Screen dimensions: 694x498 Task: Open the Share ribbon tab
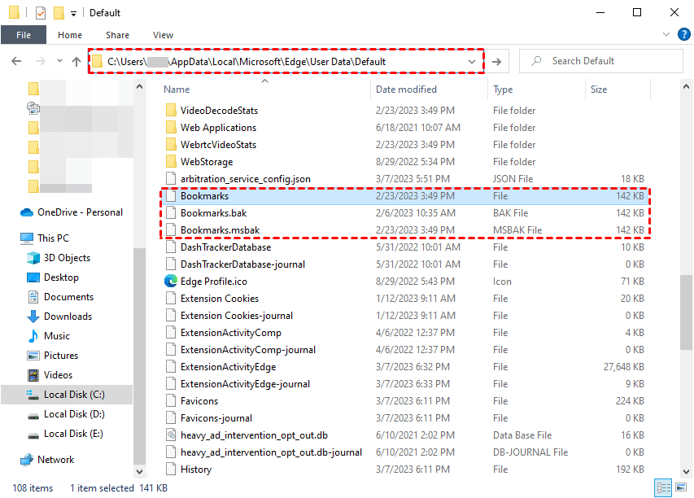(117, 35)
